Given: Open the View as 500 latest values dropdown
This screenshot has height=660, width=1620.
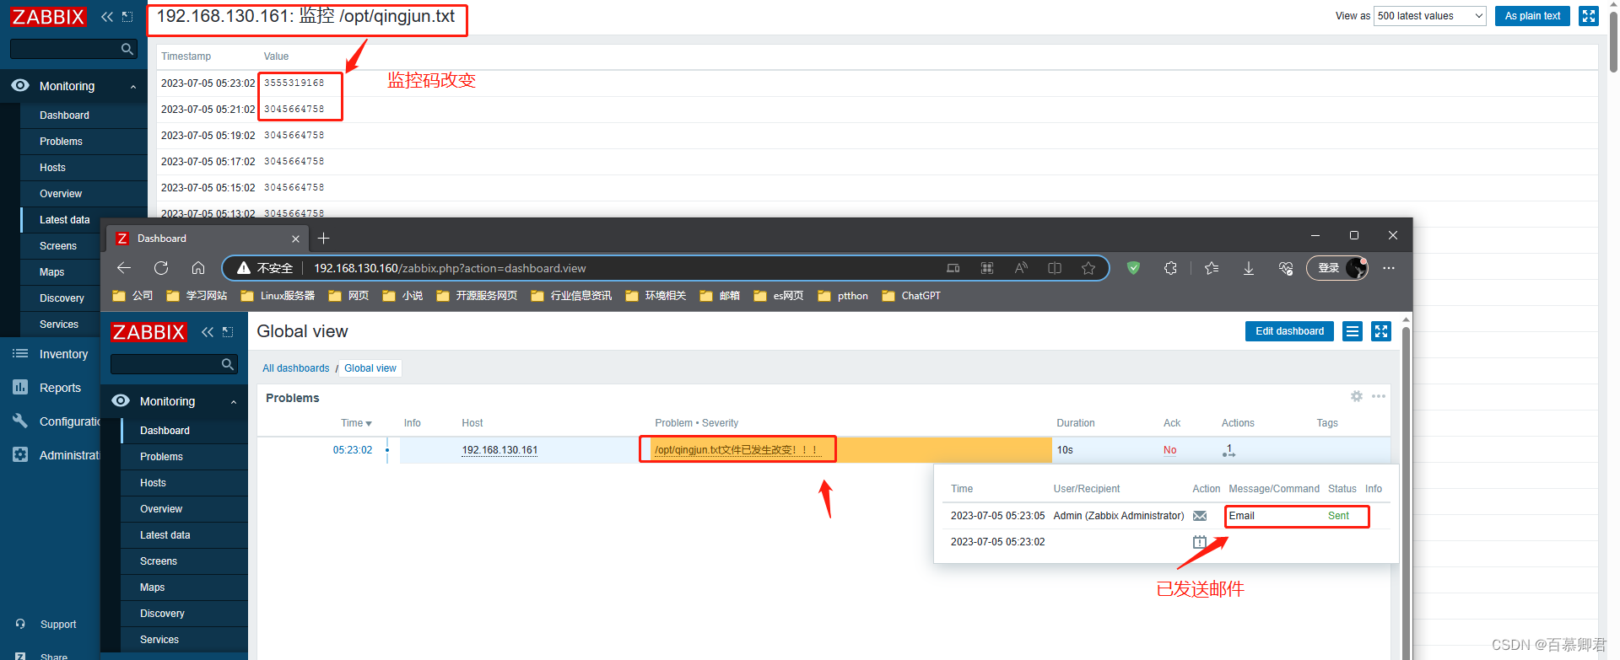Looking at the screenshot, I should coord(1430,16).
